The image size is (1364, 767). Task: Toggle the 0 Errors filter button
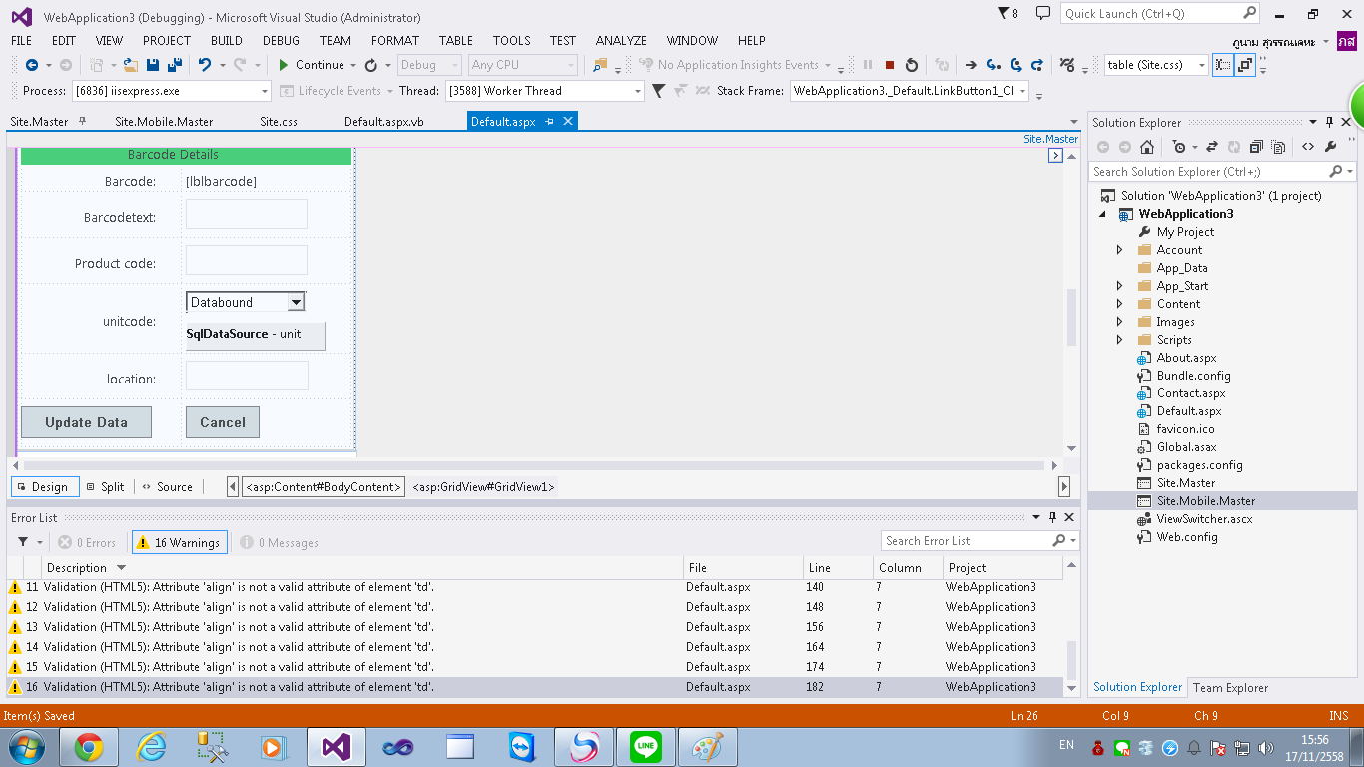pos(87,542)
